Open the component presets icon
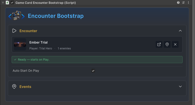The image size is (195, 105). click(183, 3)
